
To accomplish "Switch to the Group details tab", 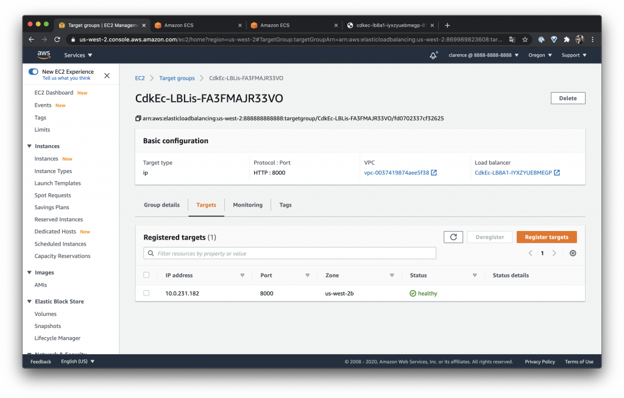I will tap(161, 205).
